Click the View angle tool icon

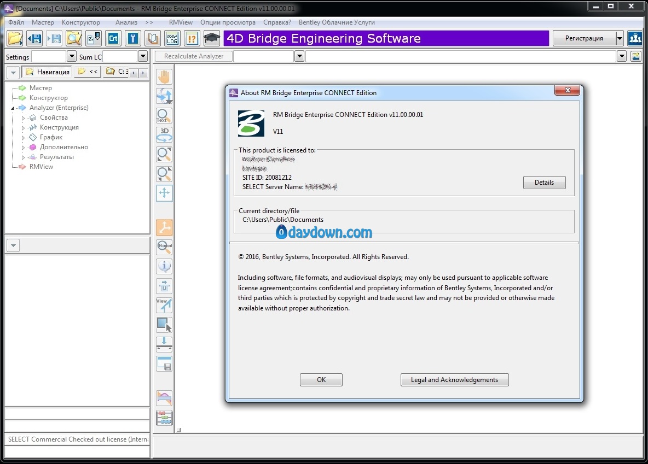click(165, 305)
